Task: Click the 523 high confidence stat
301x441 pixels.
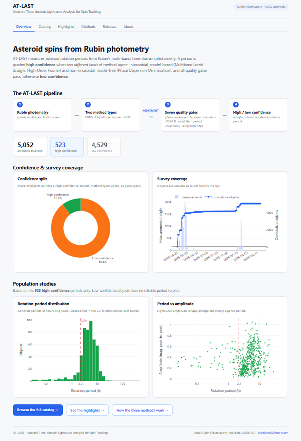Action: (67, 147)
